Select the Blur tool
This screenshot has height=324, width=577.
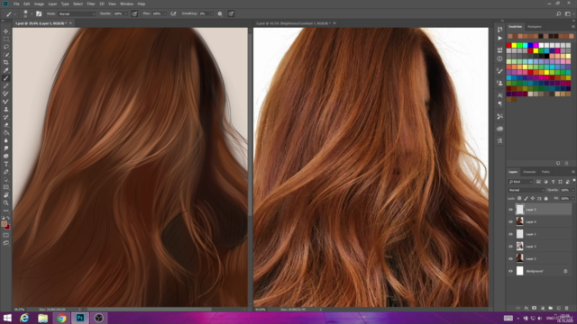pos(6,140)
